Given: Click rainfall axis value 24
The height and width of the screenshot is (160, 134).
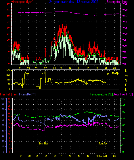Looking at the screenshot, I should 9,109.
